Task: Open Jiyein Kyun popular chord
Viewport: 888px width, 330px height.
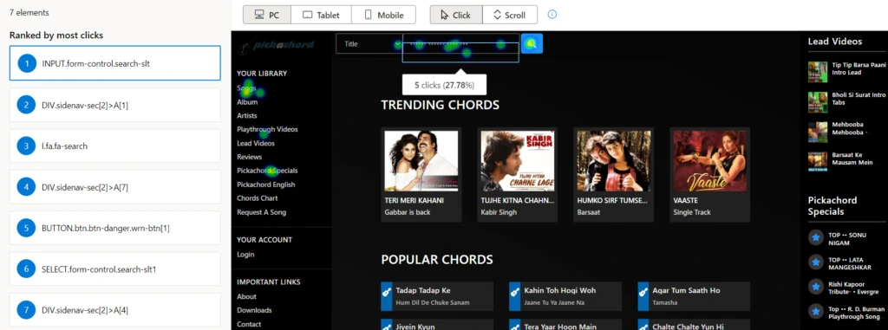Action: point(415,327)
